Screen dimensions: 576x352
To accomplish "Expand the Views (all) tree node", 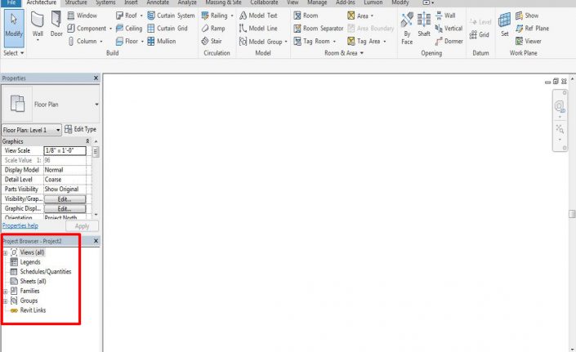I will (x=5, y=252).
